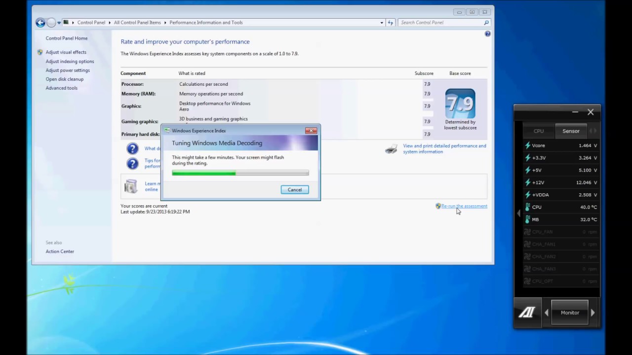Select Control Panel in the breadcrumb
This screenshot has height=355, width=632.
tap(91, 23)
